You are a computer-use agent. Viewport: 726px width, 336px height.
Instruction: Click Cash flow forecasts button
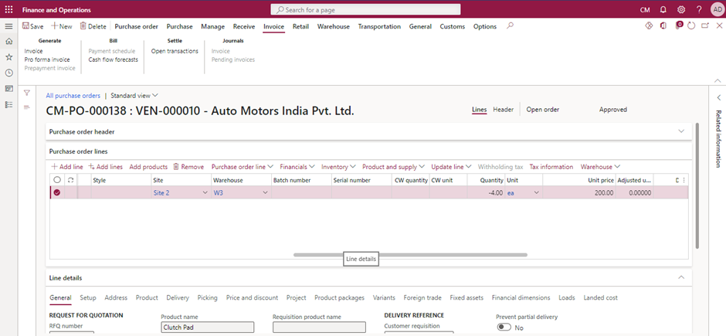coord(113,59)
